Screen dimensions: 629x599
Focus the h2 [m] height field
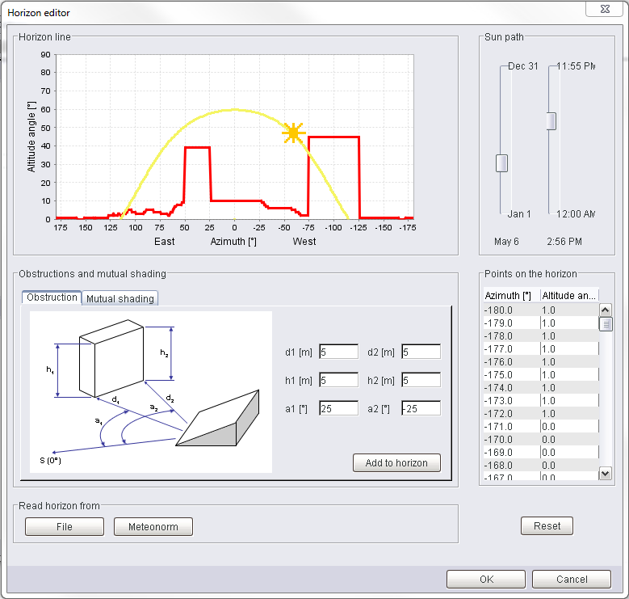(x=421, y=380)
